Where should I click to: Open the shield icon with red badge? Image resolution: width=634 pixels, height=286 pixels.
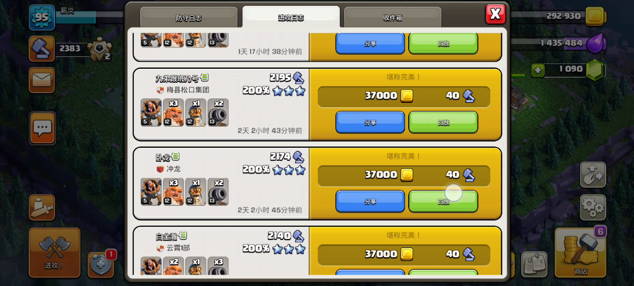[101, 264]
